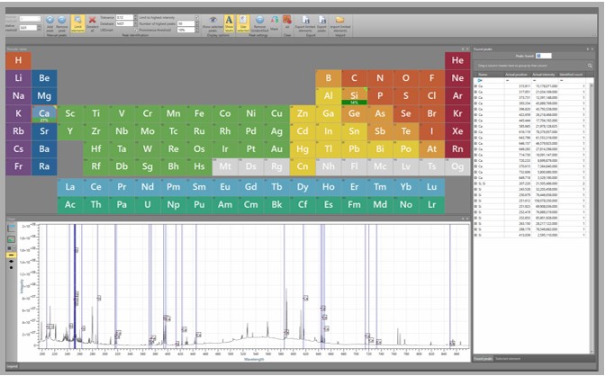The image size is (605, 376).
Task: Click the Number of highest peaks field
Action: click(x=185, y=24)
